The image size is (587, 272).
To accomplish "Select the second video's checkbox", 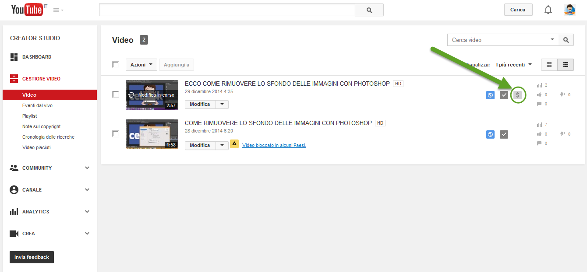I will [116, 134].
